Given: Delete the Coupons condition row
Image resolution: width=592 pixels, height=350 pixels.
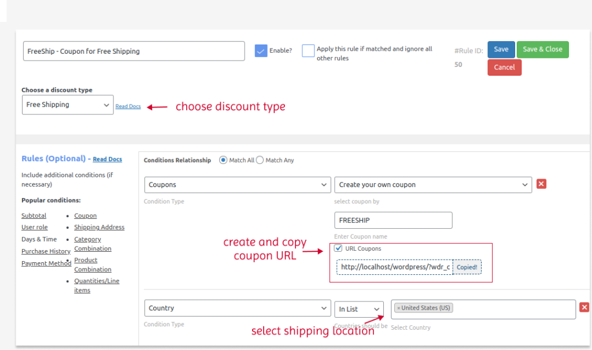Looking at the screenshot, I should (x=542, y=184).
